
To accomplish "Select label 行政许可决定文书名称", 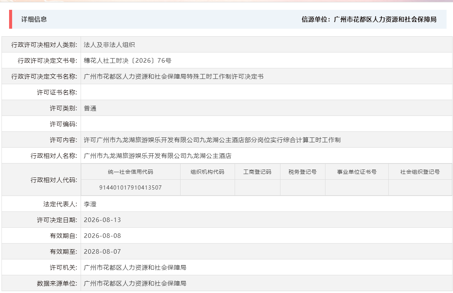I will pyautogui.click(x=44, y=76).
